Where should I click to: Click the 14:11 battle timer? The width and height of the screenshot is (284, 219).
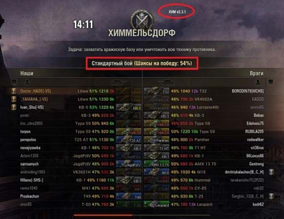pos(83,24)
